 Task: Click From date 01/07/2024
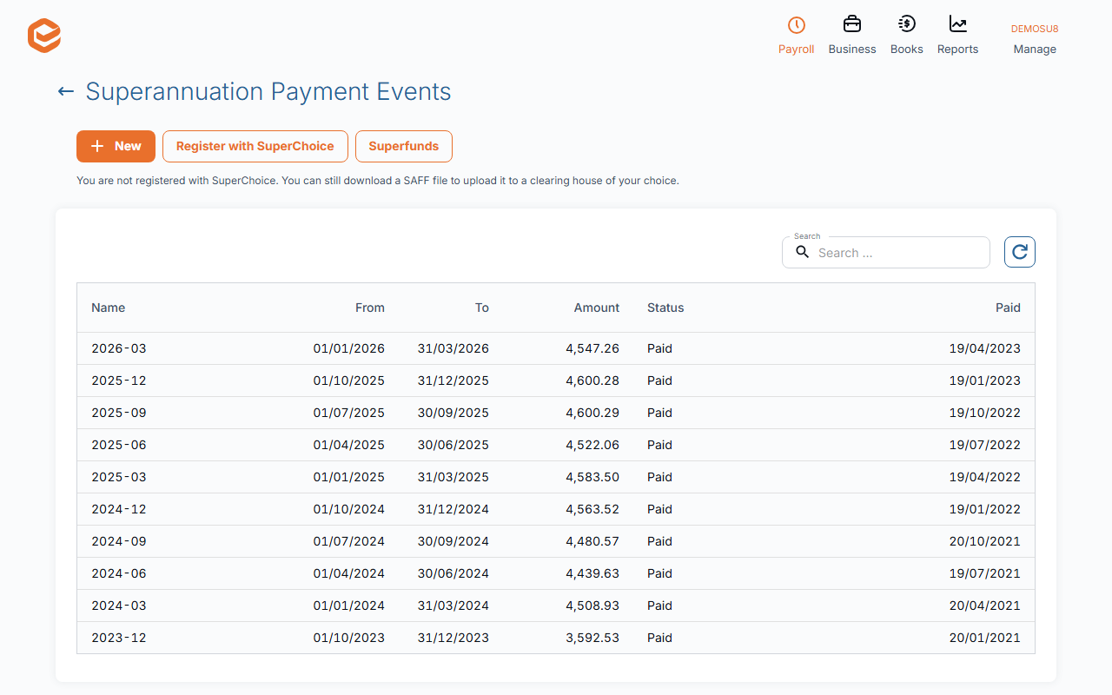point(349,541)
